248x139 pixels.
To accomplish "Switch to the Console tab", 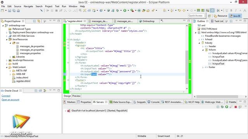I will 153,102.
